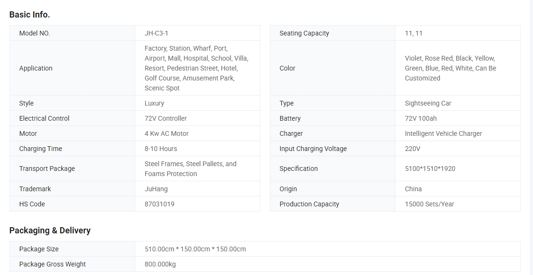Image resolution: width=533 pixels, height=275 pixels.
Task: Click the Luxury style value
Action: [154, 103]
